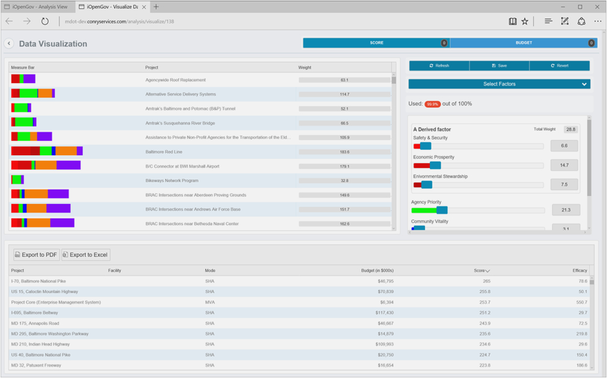Click the Economic Prosperity value field
Image resolution: width=607 pixels, height=378 pixels.
pos(564,165)
